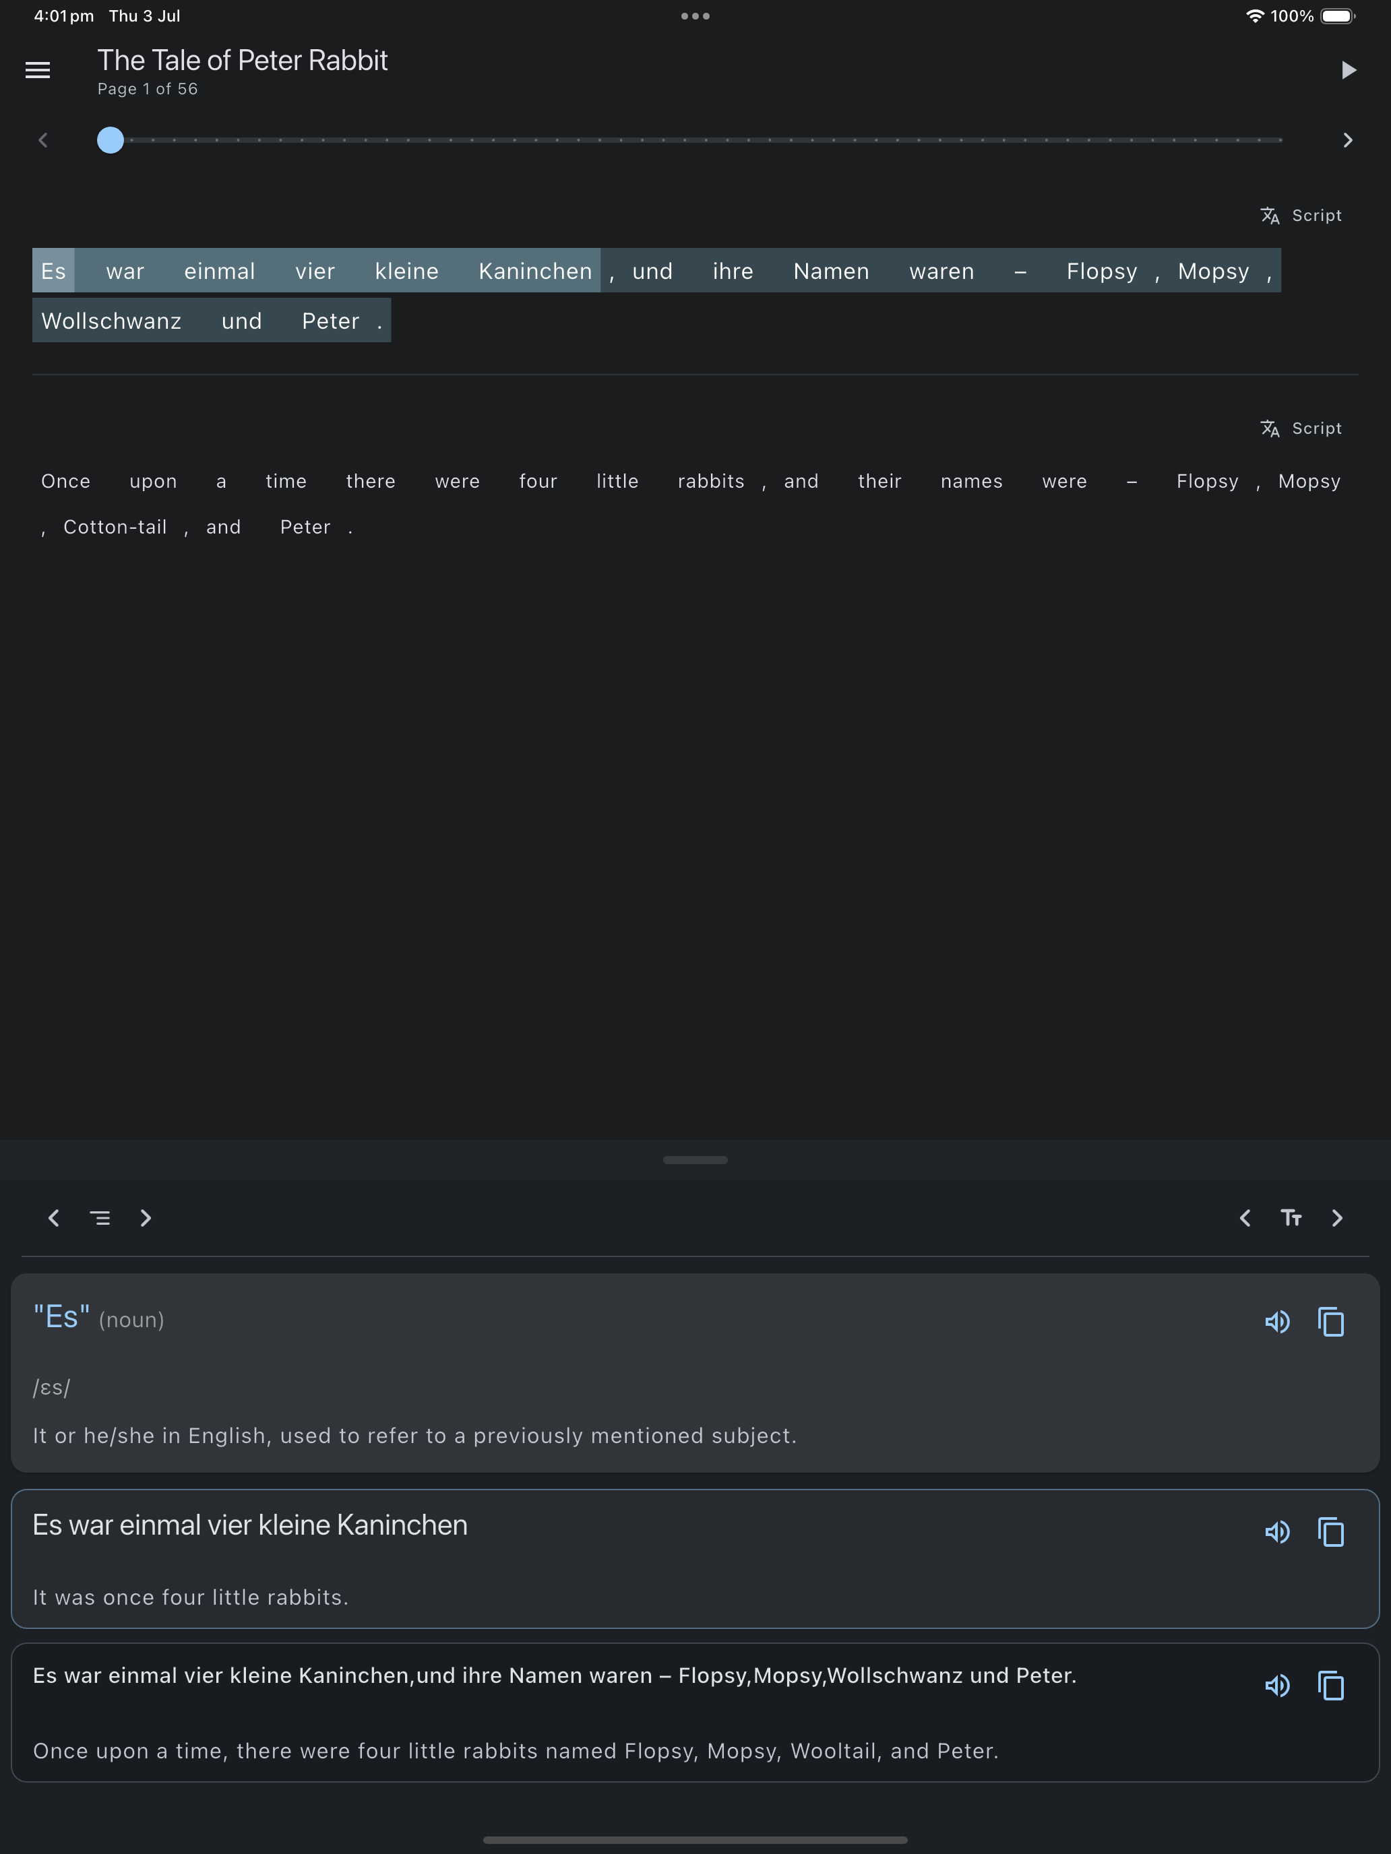Tap the English word "little"

click(617, 481)
